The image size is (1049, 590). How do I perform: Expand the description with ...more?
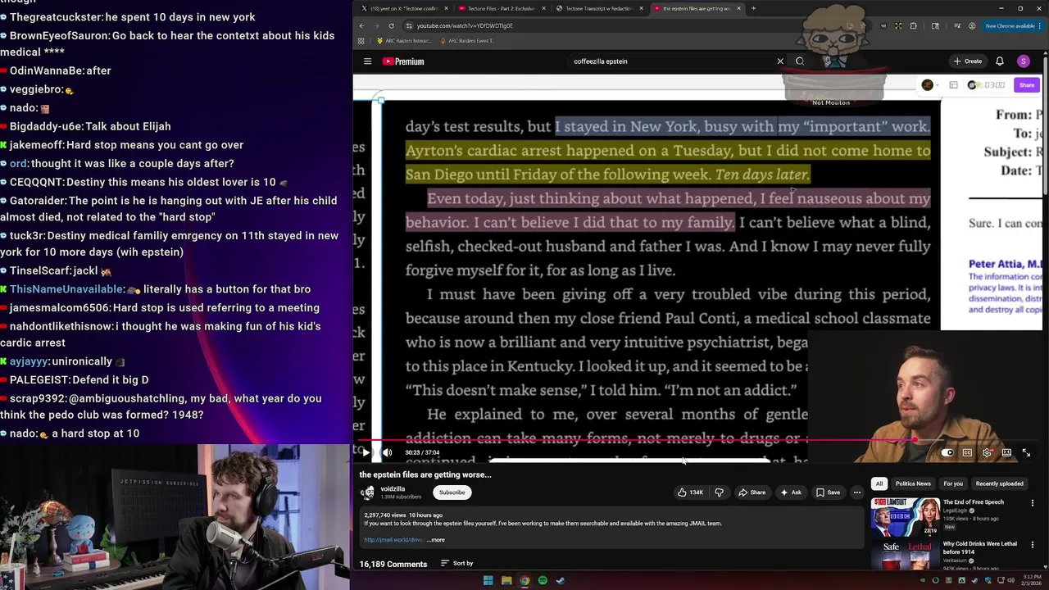(435, 540)
